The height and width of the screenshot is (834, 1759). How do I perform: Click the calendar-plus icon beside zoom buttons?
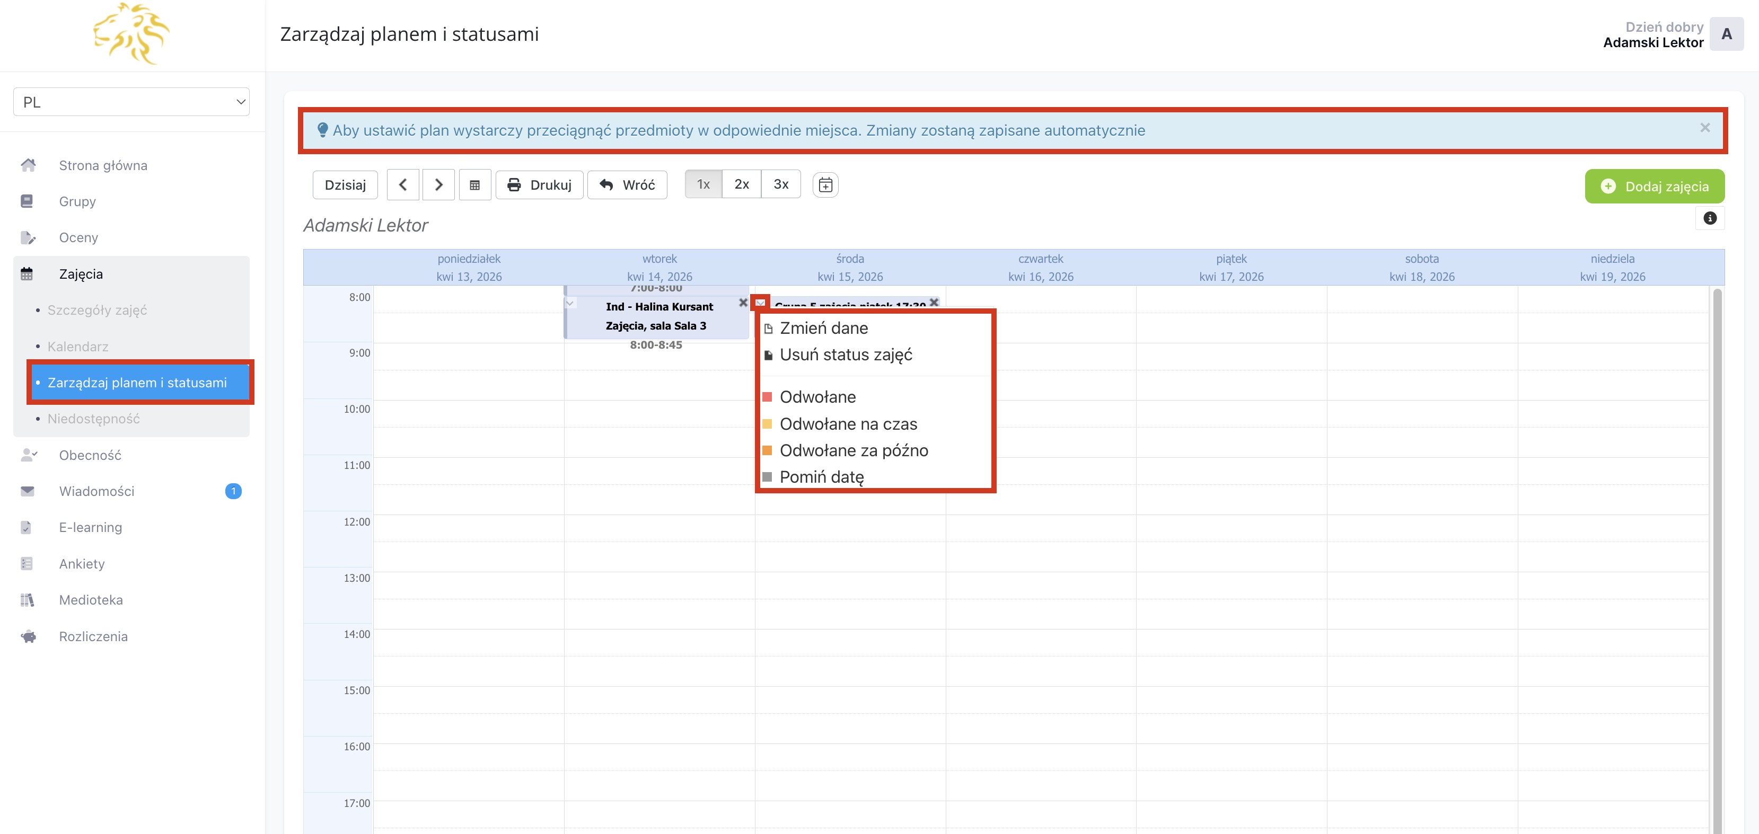(x=825, y=185)
